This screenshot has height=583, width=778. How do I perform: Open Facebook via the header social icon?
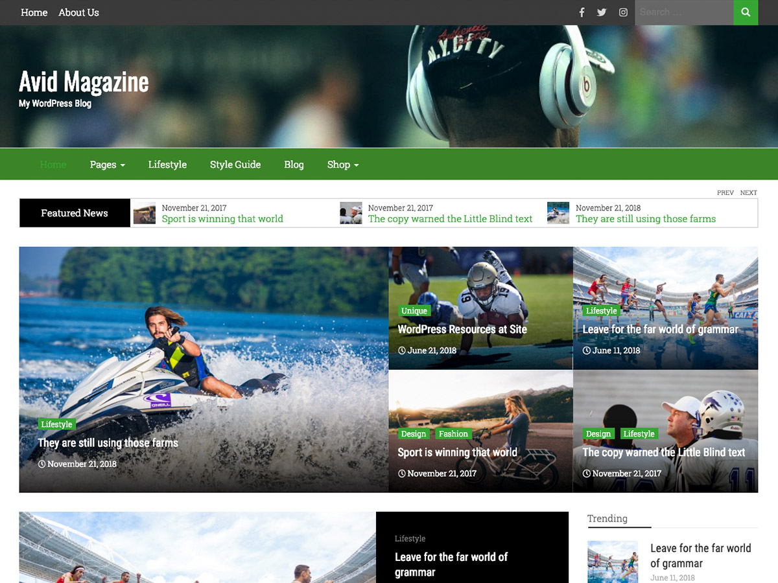(582, 12)
